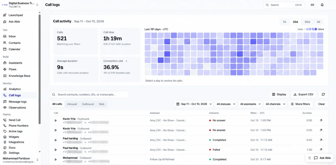The width and height of the screenshot is (336, 165).
Task: Click the header Search field
Action: [284, 5]
